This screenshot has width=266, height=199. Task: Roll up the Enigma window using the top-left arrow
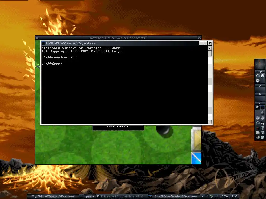37,38
